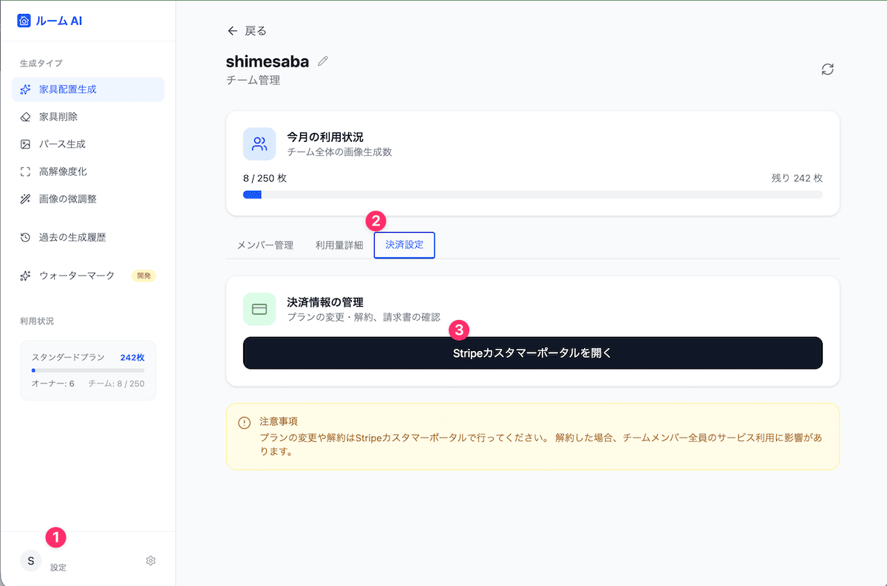Click the refresh icon at top right
The height and width of the screenshot is (586, 887).
[x=827, y=69]
